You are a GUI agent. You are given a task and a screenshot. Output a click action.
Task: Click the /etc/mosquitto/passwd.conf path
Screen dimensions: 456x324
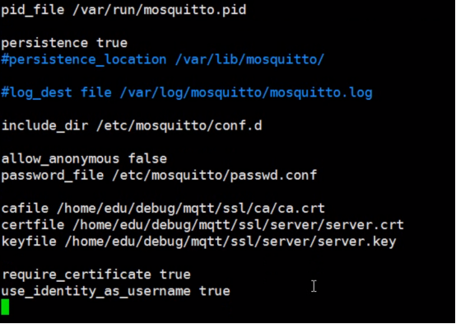215,176
